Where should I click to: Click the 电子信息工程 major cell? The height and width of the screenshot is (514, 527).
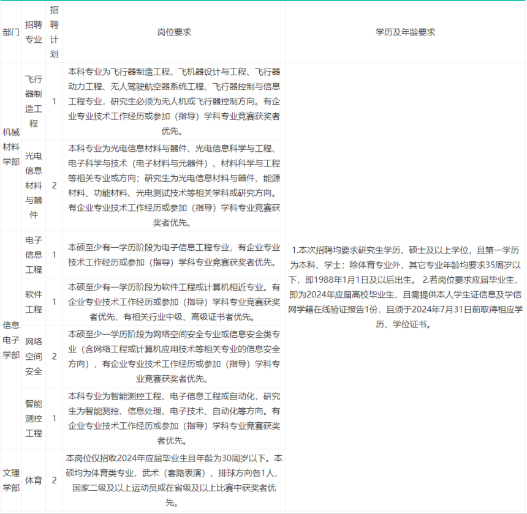click(34, 255)
